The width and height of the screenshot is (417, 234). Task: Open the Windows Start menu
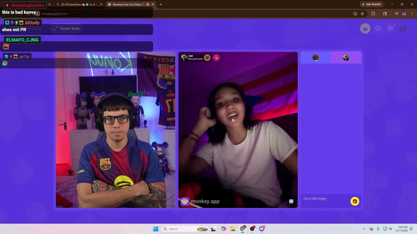(156, 229)
